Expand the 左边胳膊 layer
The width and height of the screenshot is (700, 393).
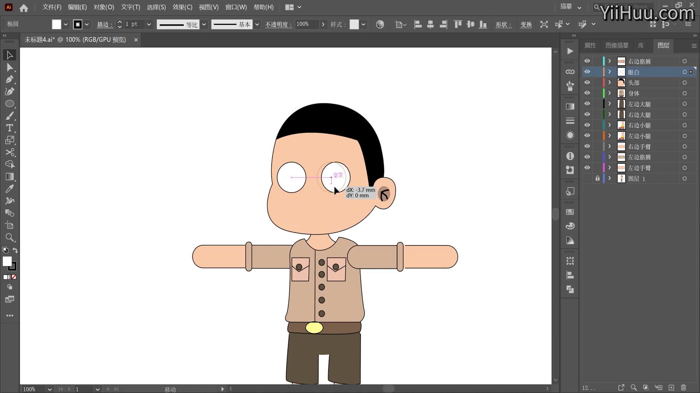609,157
